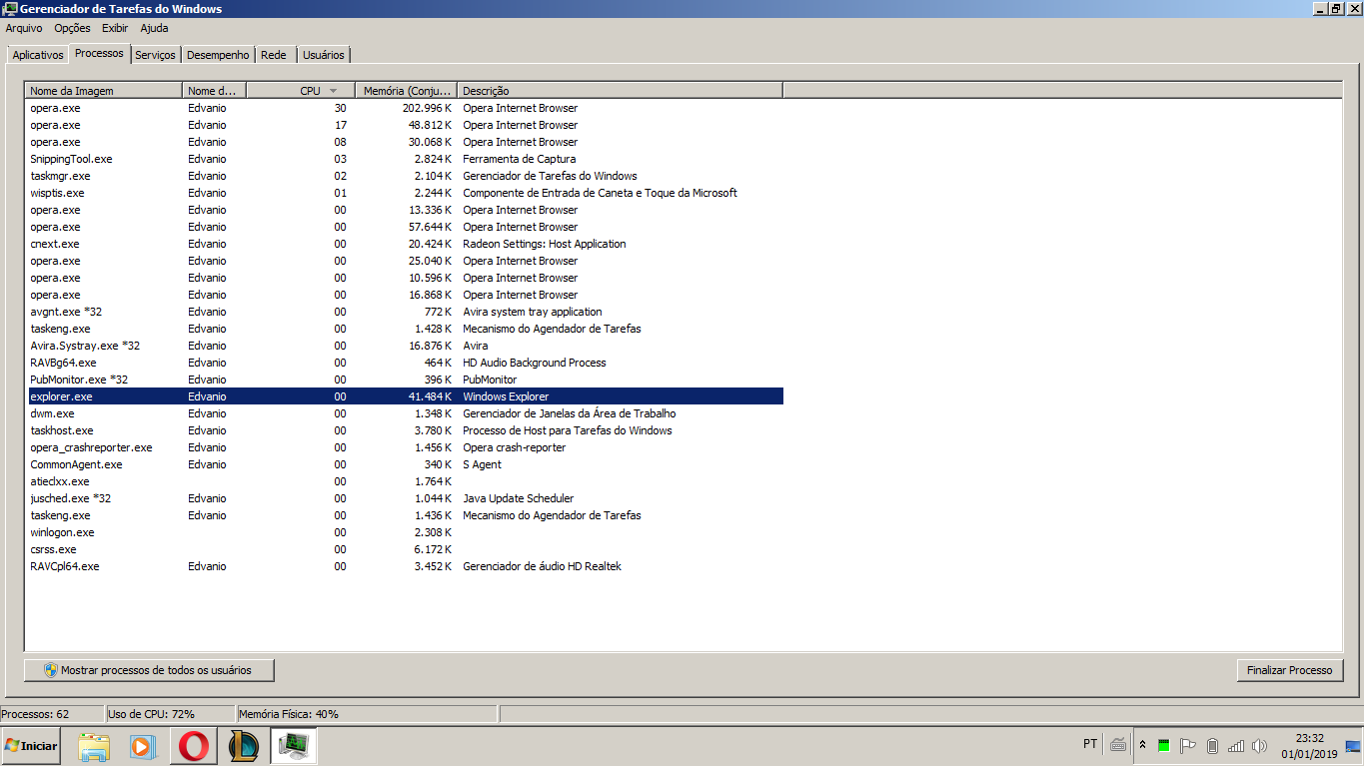
Task: Select the Processos tab
Action: click(x=99, y=53)
